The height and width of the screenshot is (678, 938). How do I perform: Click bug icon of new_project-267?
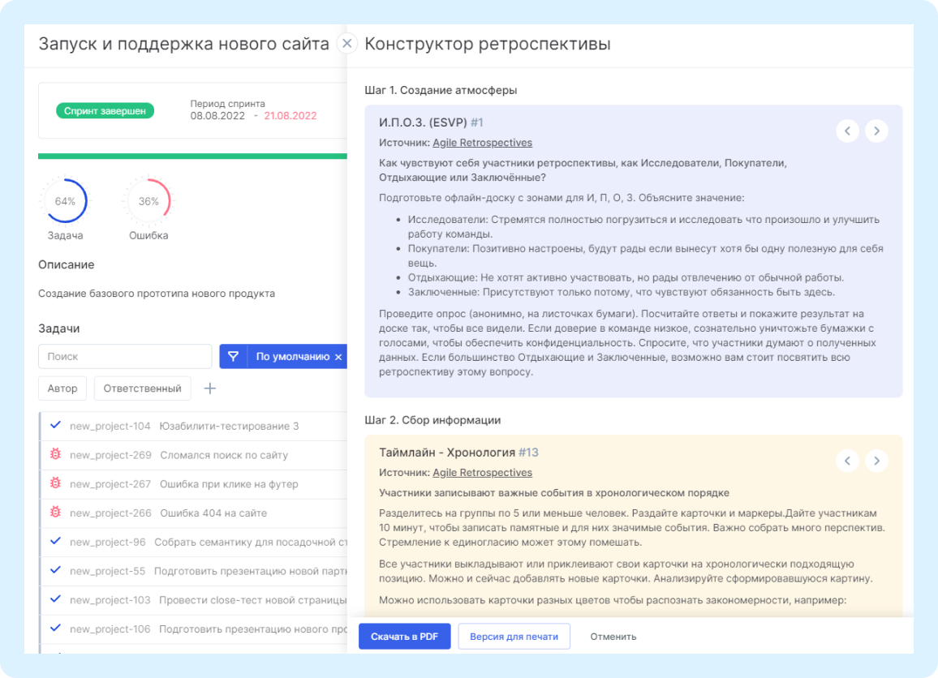tap(56, 483)
